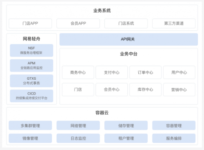The image size is (204, 150).
Task: Select the 订单中心 box
Action: [x=145, y=72]
